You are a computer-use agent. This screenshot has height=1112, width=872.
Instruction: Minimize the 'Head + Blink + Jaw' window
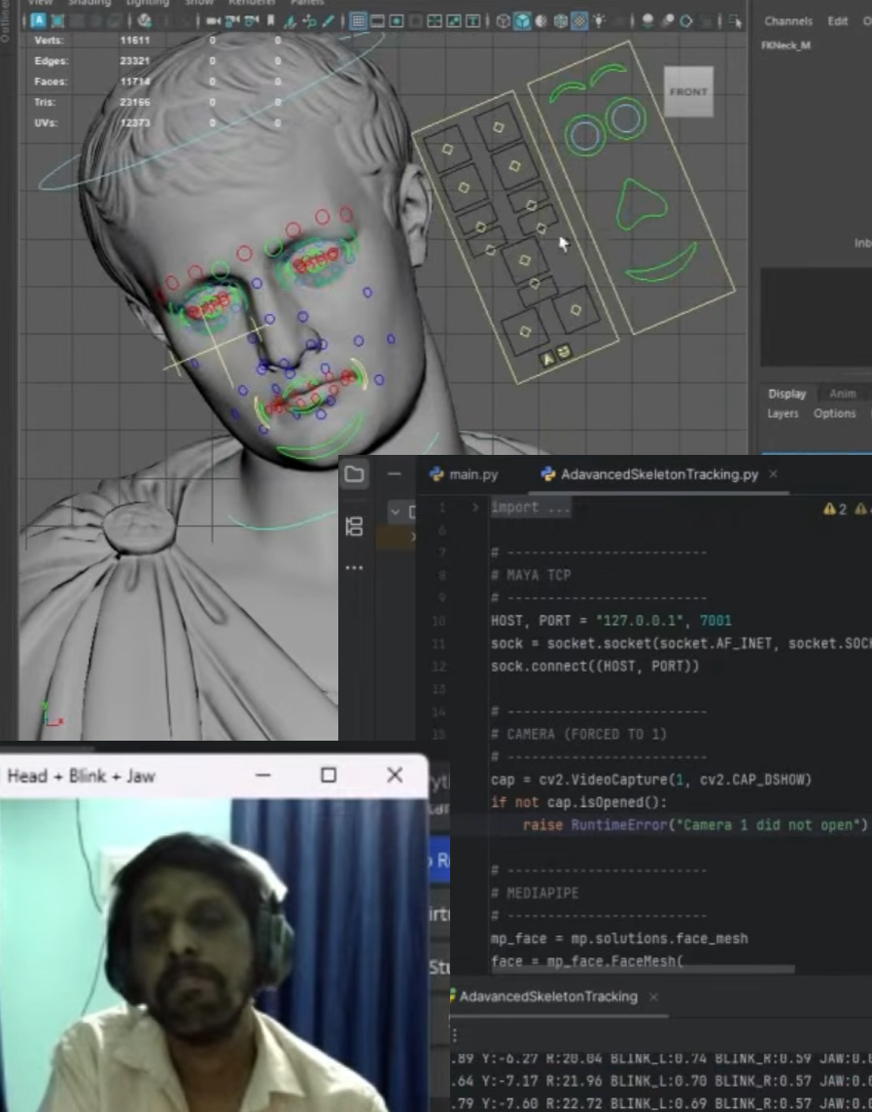[263, 775]
